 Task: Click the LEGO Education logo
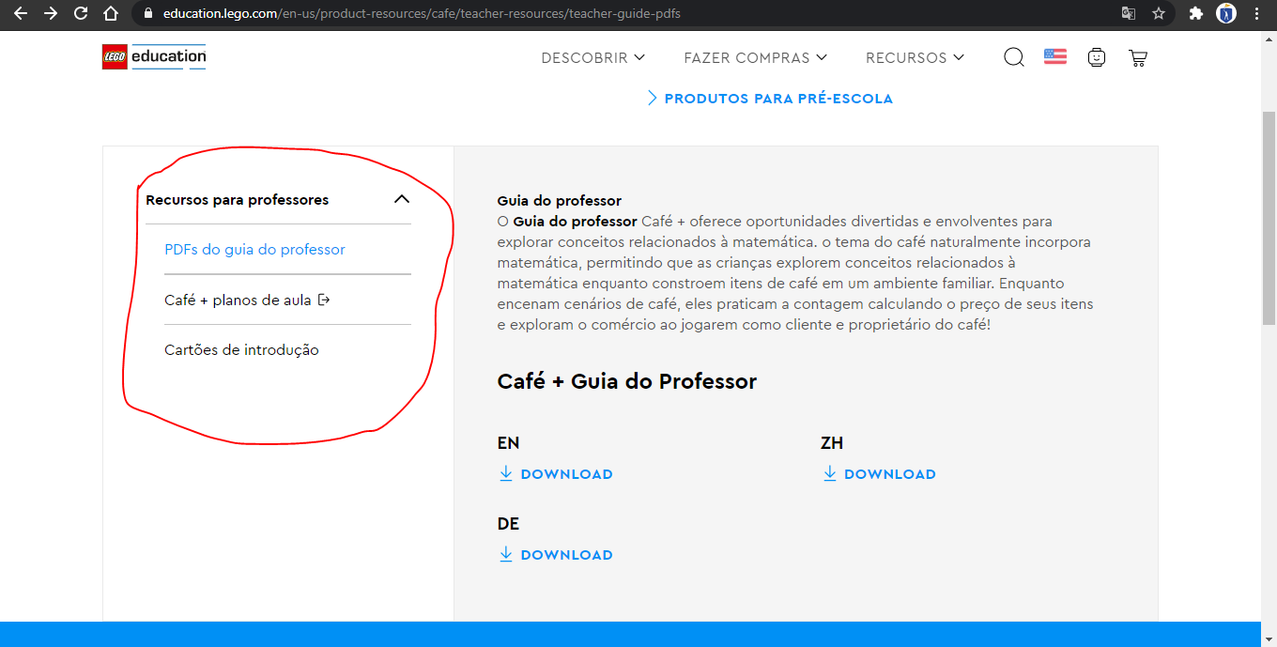(154, 57)
